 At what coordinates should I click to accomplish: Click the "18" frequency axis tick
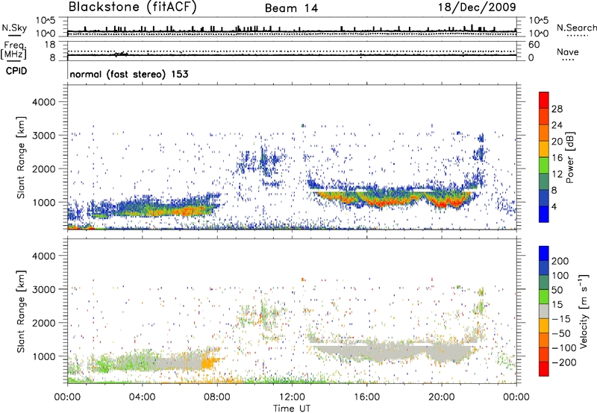(x=50, y=45)
